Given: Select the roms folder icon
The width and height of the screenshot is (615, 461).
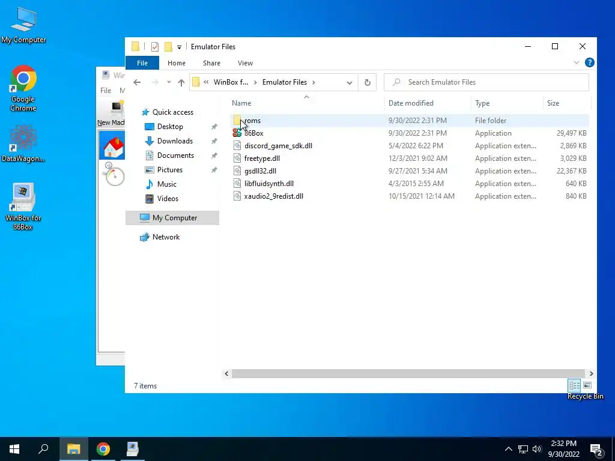Looking at the screenshot, I should pyautogui.click(x=237, y=120).
